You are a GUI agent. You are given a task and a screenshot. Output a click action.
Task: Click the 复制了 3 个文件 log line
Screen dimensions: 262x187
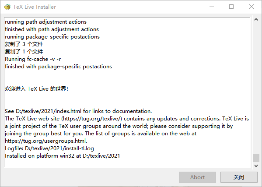(x=24, y=44)
